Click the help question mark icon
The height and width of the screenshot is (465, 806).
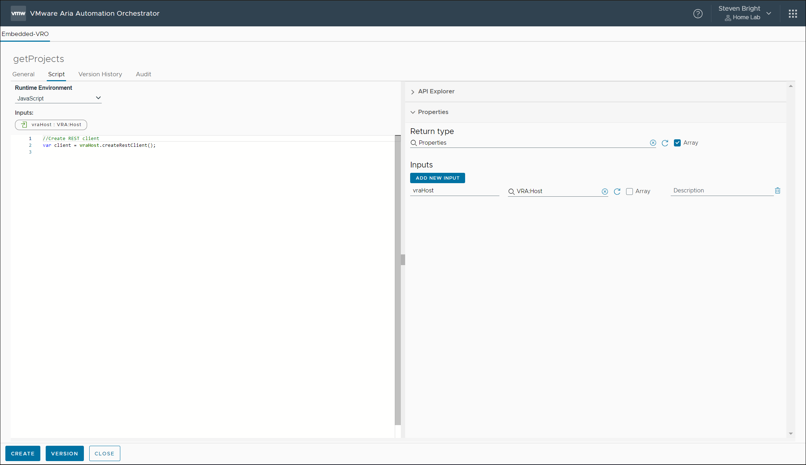[697, 14]
